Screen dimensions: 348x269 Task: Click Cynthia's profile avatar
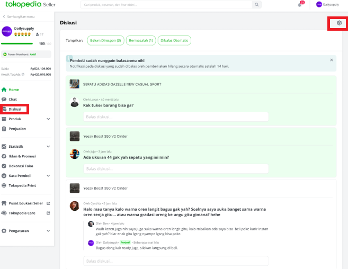[x=75, y=206]
